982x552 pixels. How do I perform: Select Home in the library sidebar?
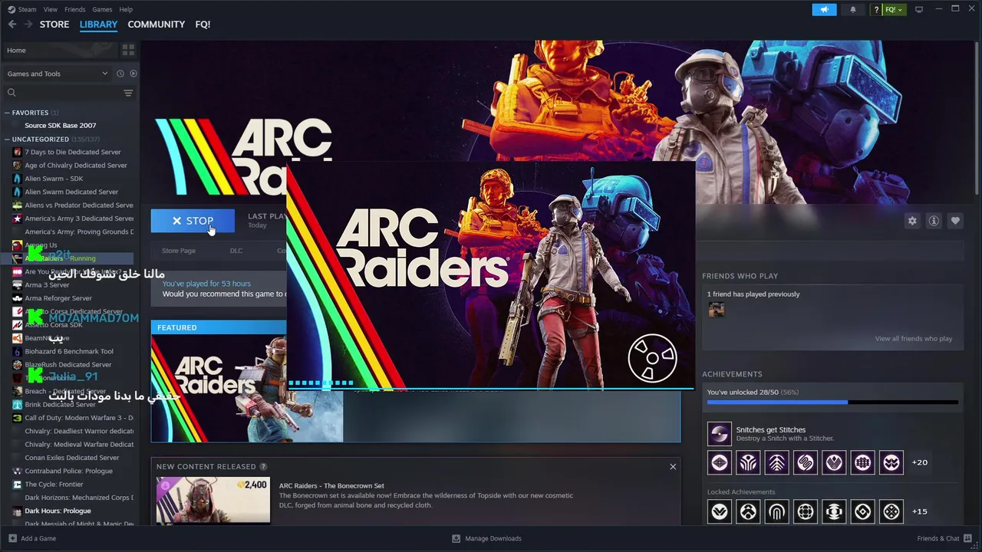59,50
